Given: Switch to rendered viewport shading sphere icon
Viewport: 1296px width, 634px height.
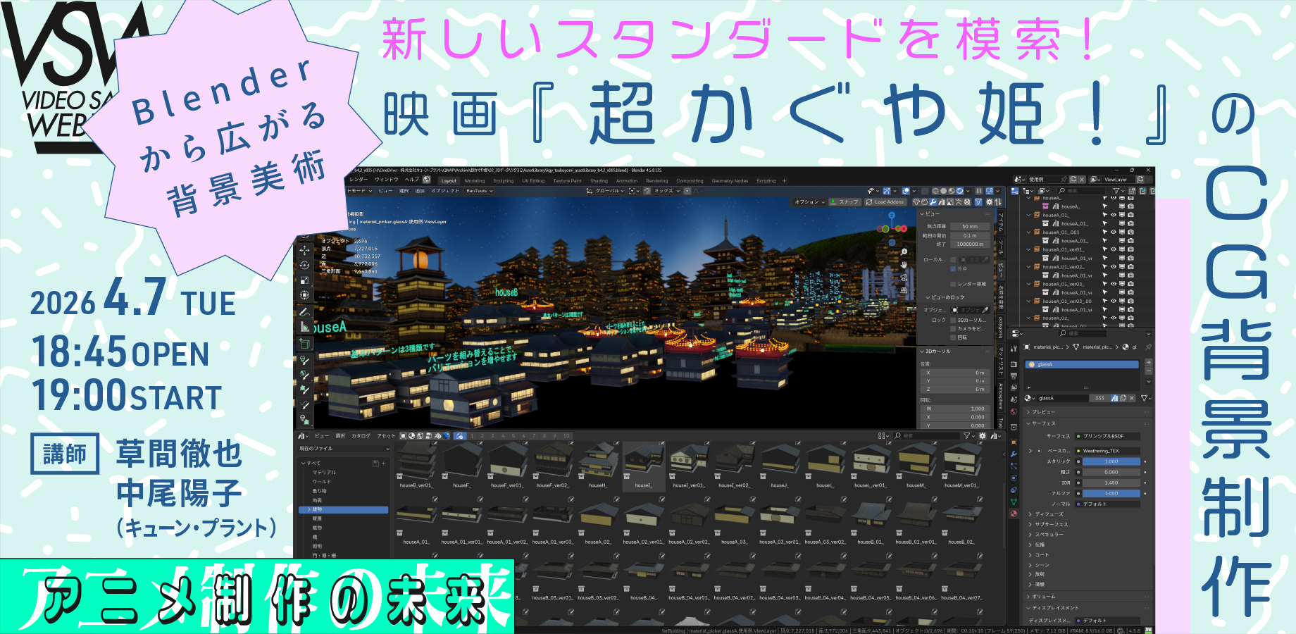Looking at the screenshot, I should pos(959,191).
